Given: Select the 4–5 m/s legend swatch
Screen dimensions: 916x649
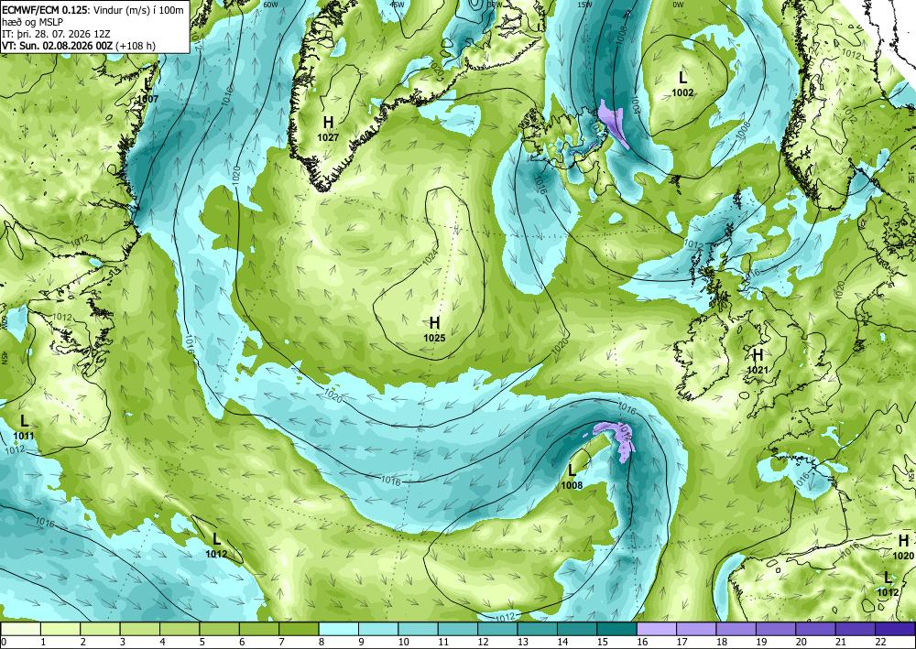Looking at the screenshot, I should click(180, 629).
